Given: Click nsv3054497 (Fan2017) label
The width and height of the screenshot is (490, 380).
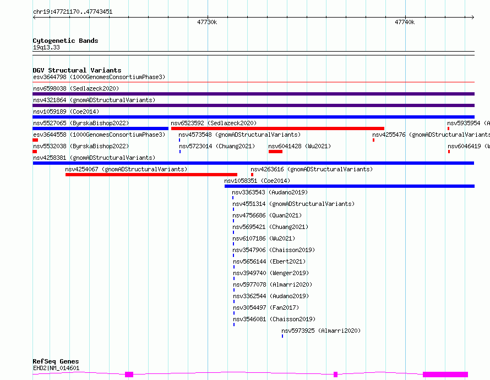Looking at the screenshot, I should click(266, 308).
